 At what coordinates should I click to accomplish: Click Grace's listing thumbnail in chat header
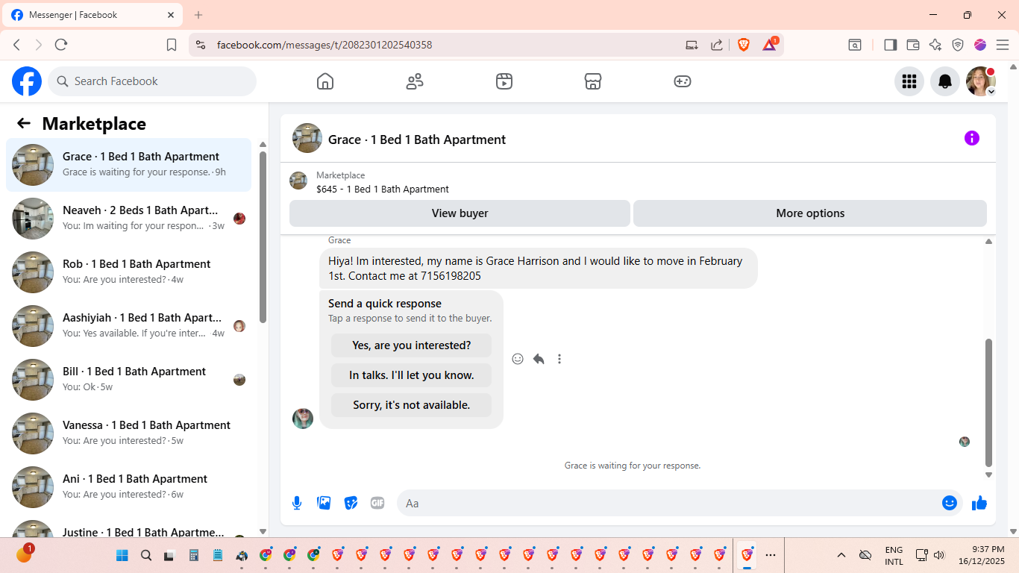click(307, 138)
